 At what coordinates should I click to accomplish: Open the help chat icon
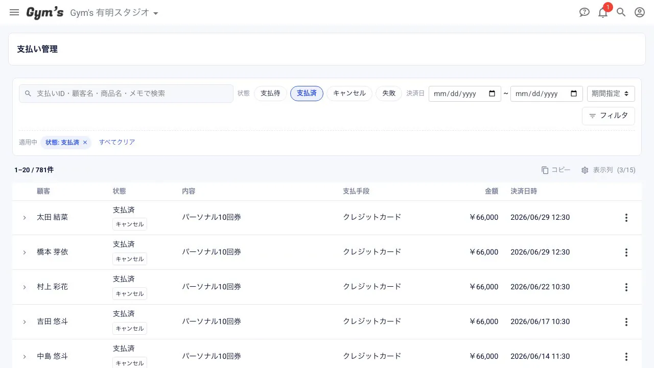[x=585, y=12]
